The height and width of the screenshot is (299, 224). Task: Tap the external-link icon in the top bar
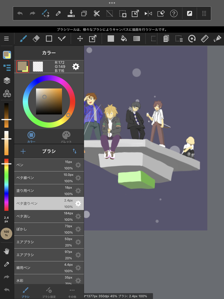tap(190, 13)
